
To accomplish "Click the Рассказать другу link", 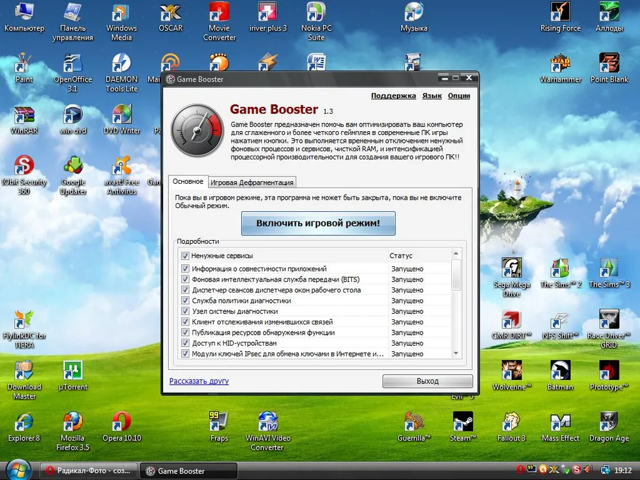I will (x=199, y=381).
